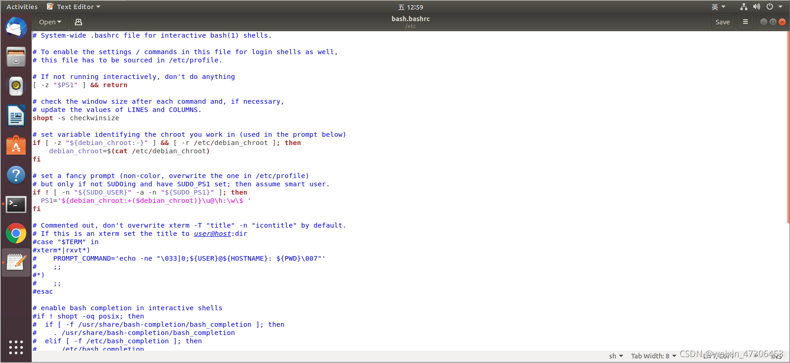The image size is (790, 363).
Task: Launch LibreOffice Writer from the dock
Action: point(16,116)
